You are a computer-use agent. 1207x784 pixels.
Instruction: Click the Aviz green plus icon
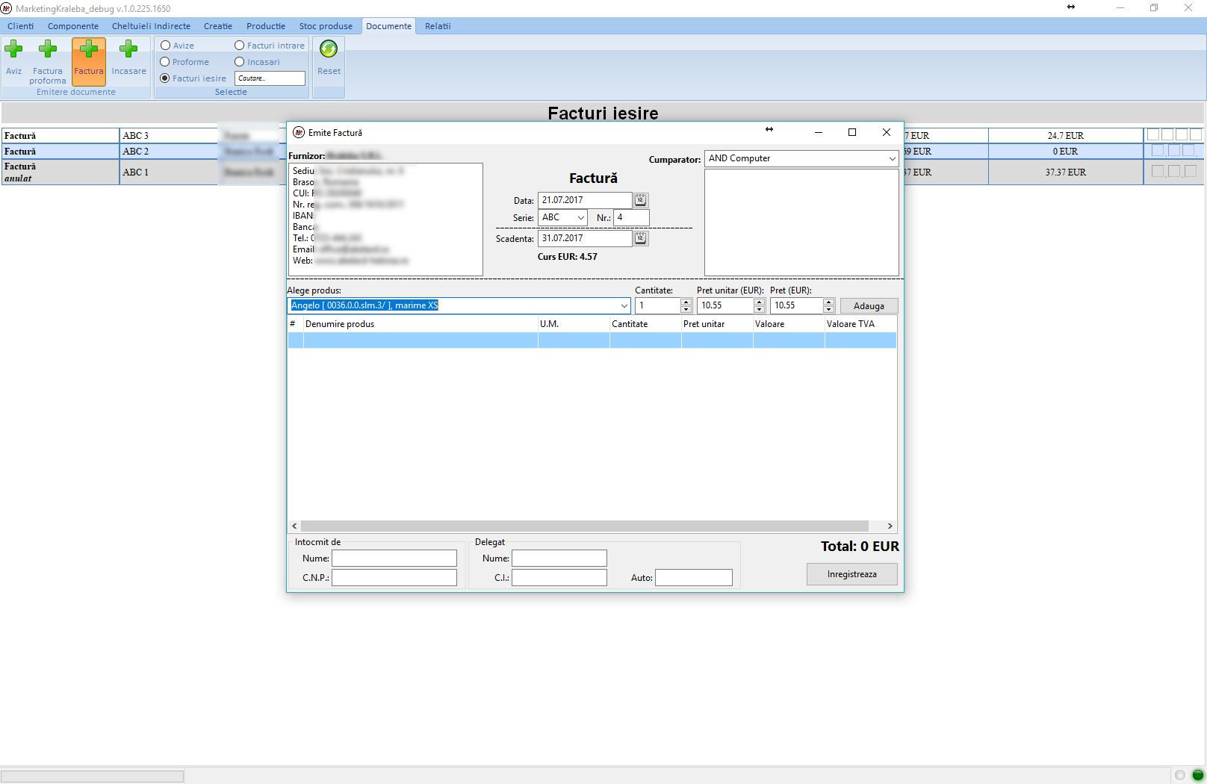(13, 50)
